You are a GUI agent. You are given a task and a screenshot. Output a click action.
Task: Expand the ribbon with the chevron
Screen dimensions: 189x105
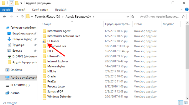click(x=181, y=9)
